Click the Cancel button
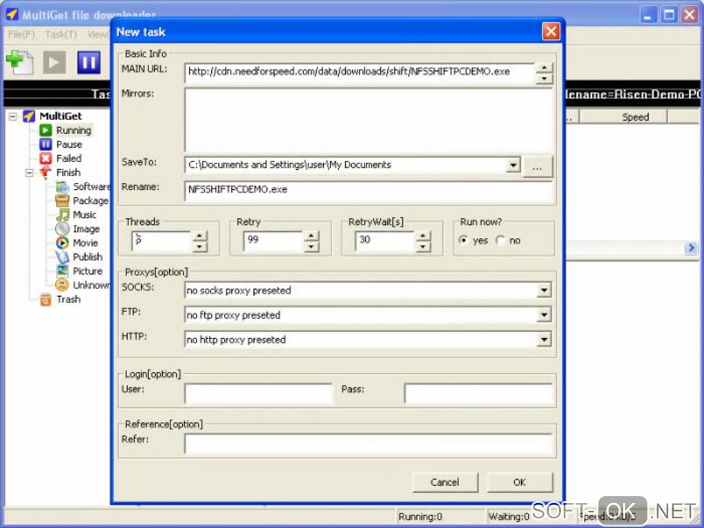The width and height of the screenshot is (704, 528). pyautogui.click(x=445, y=482)
